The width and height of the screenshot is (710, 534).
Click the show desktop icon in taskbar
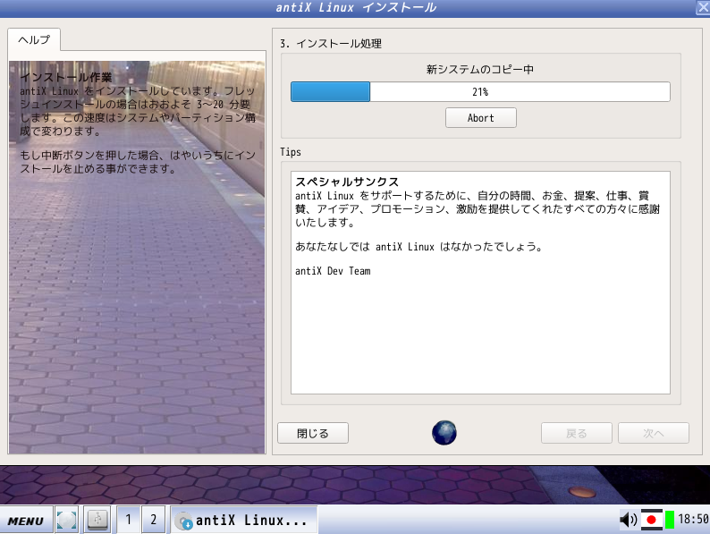coord(66,520)
